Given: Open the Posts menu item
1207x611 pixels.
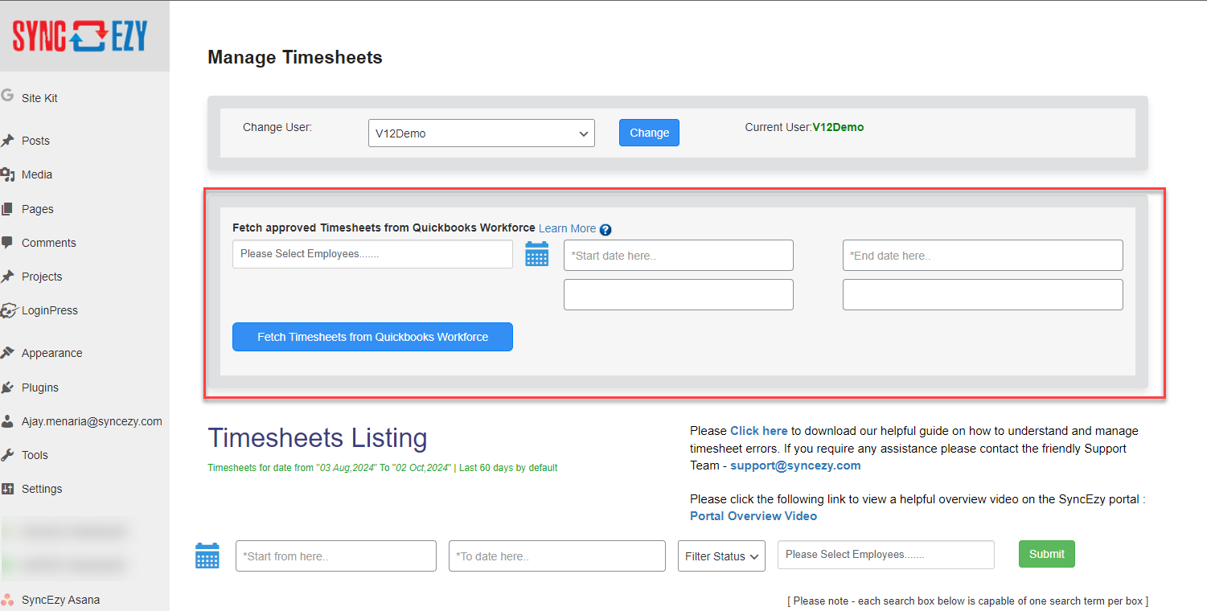Looking at the screenshot, I should pos(35,141).
